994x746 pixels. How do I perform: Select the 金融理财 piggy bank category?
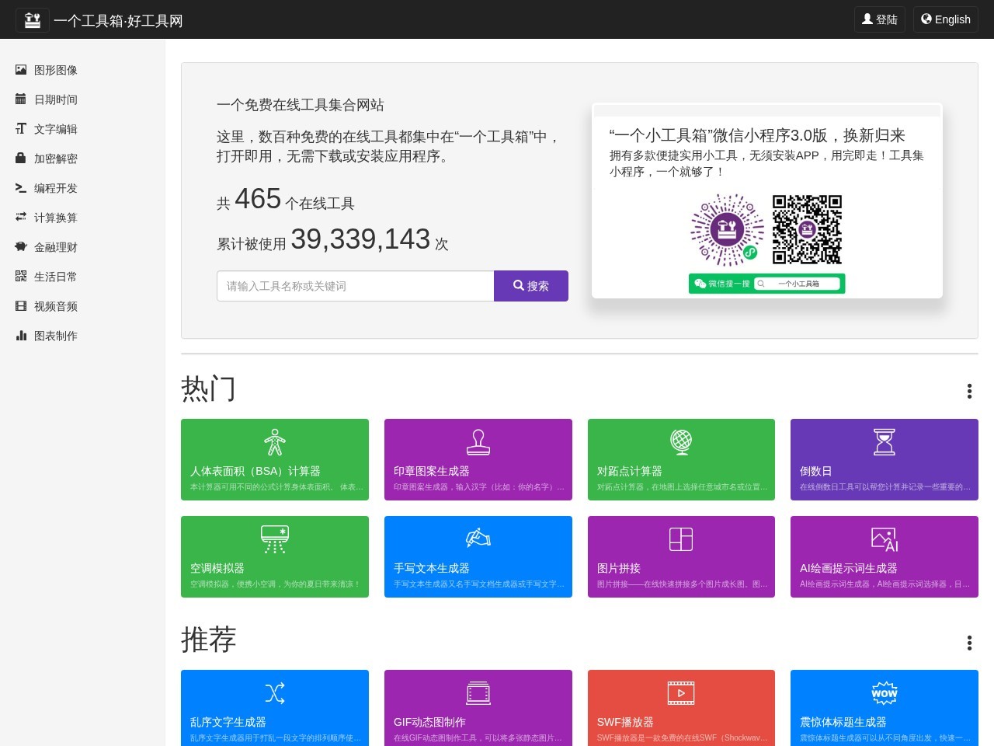[x=47, y=247]
